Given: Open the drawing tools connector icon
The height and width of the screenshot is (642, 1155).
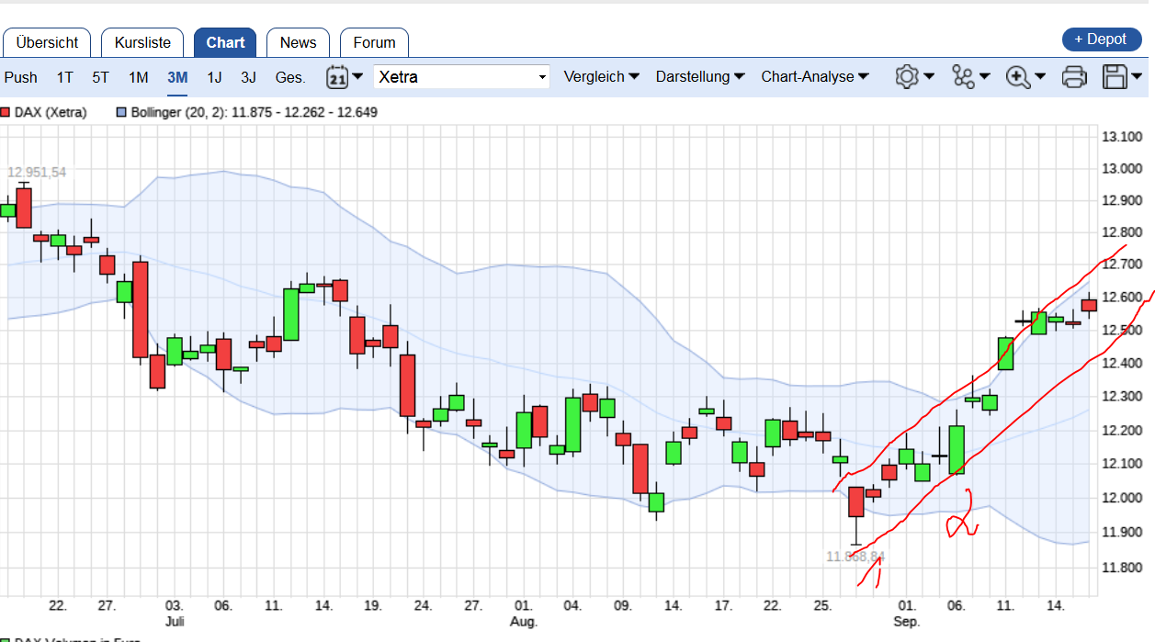Looking at the screenshot, I should click(963, 77).
